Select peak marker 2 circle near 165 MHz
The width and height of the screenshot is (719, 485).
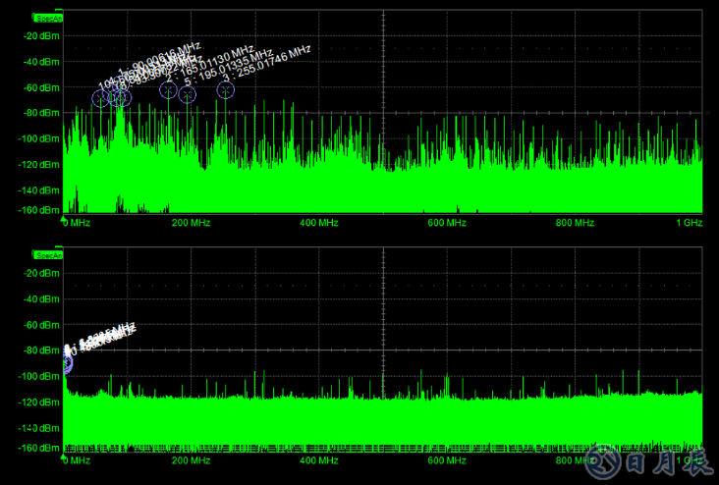click(168, 90)
